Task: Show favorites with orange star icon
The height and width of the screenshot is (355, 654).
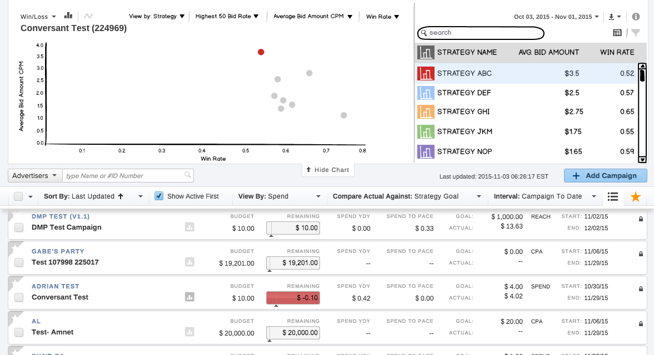Action: 635,196
